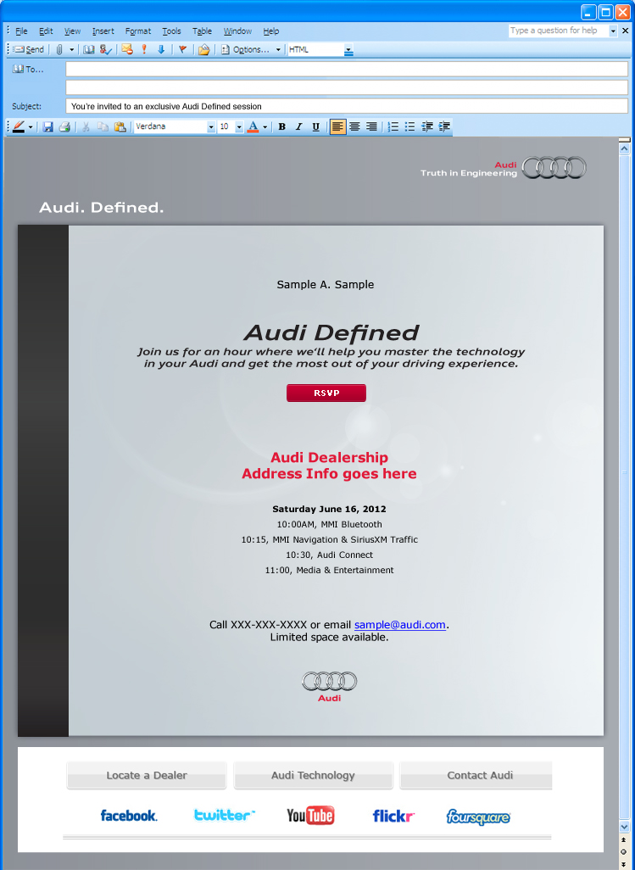Click the Locate a Dealer button
The image size is (635, 870).
click(147, 775)
